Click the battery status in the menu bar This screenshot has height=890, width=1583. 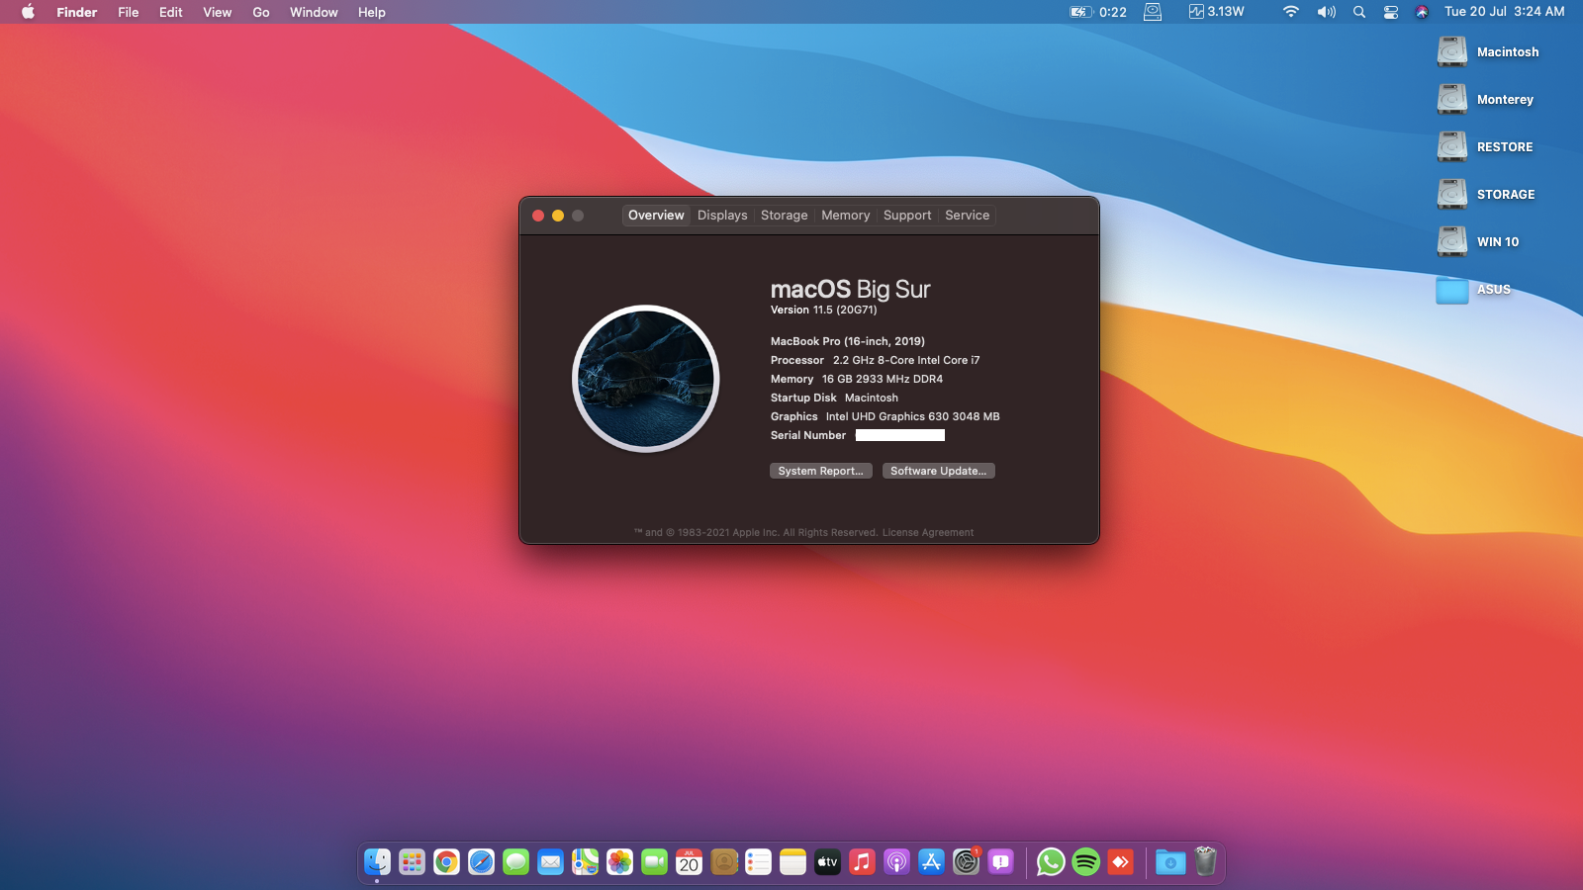tap(1098, 12)
